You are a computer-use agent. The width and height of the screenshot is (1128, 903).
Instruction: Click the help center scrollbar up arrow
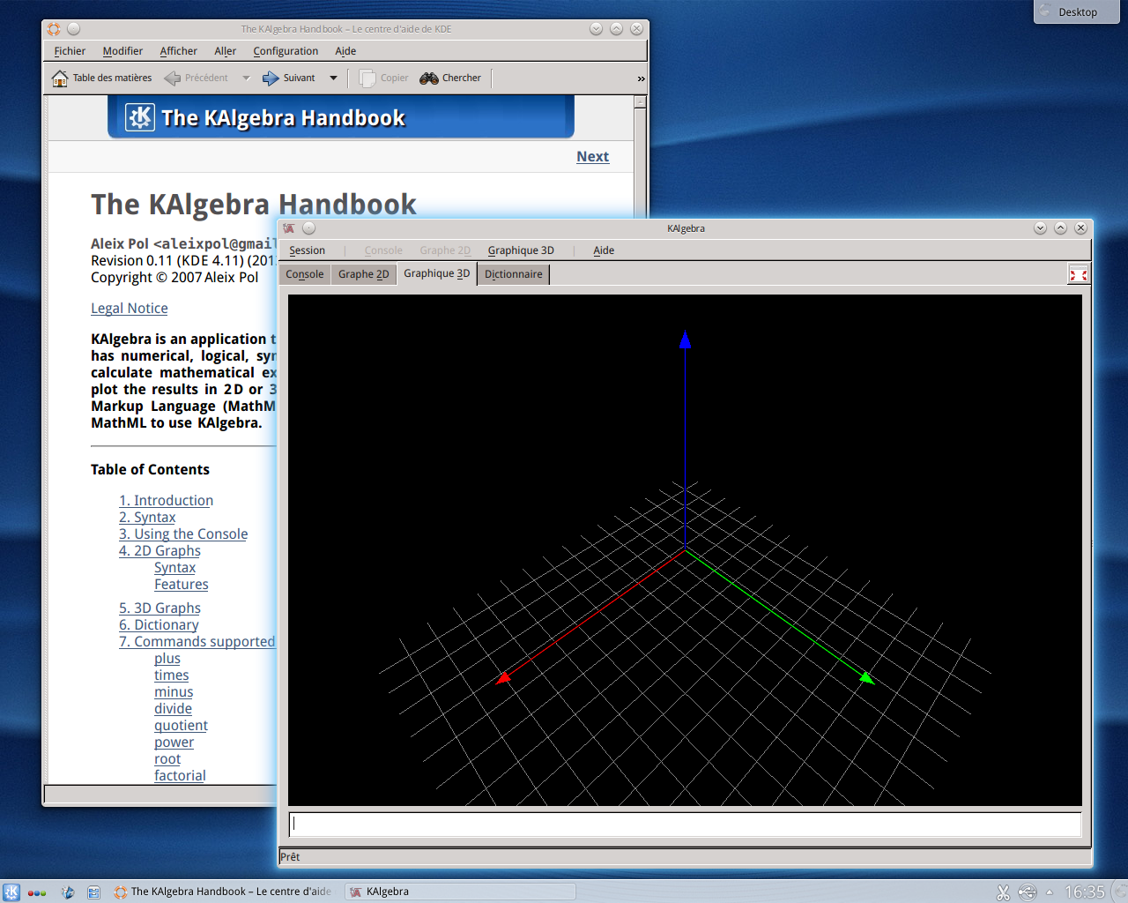[641, 101]
